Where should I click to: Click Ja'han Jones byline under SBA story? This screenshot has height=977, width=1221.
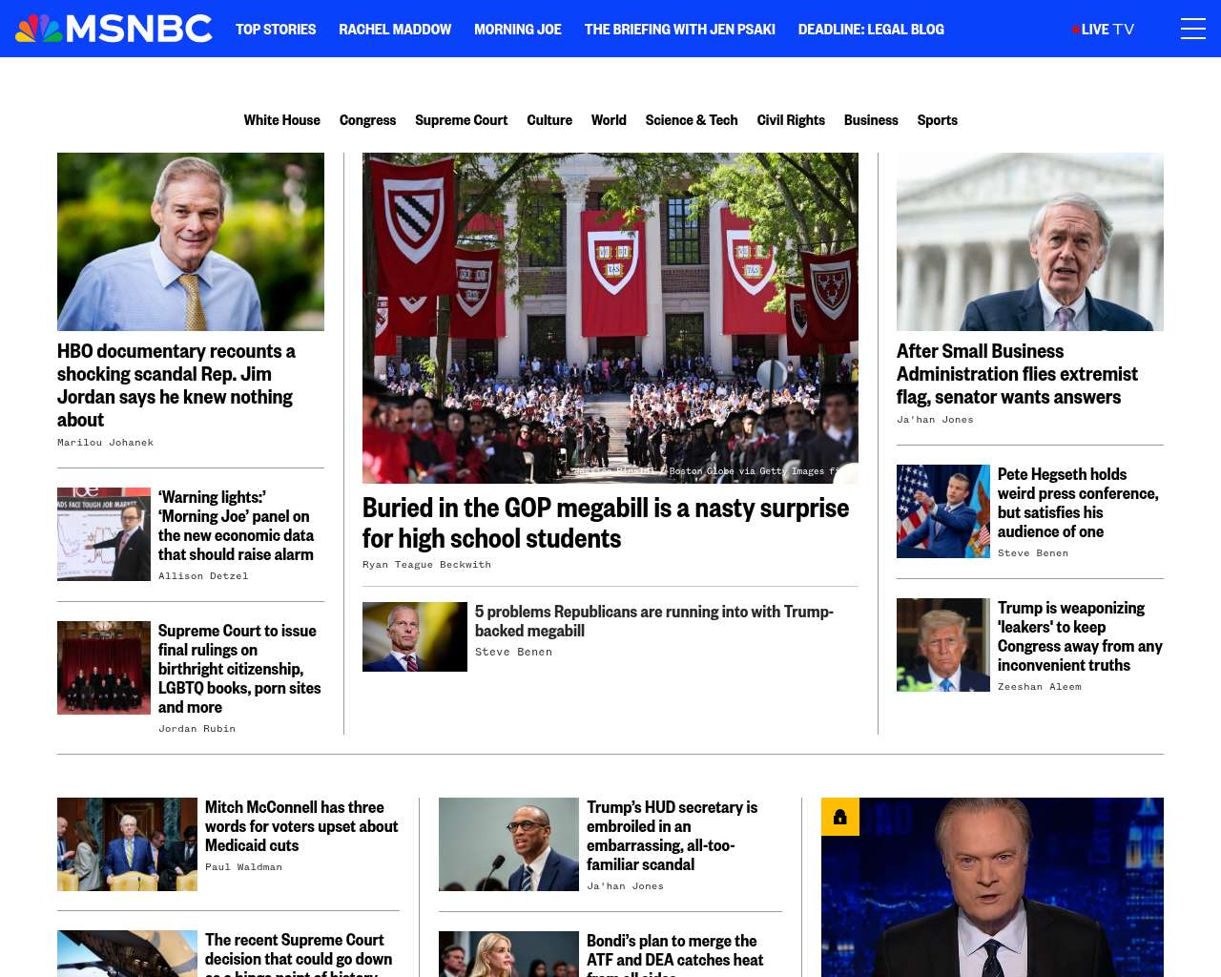coord(935,420)
